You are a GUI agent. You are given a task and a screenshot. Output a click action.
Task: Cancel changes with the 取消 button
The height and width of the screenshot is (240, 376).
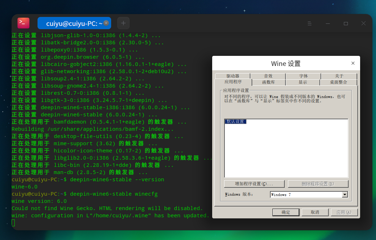pos(315,212)
